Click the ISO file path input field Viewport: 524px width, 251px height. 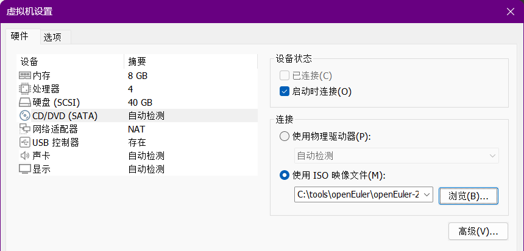coord(357,195)
